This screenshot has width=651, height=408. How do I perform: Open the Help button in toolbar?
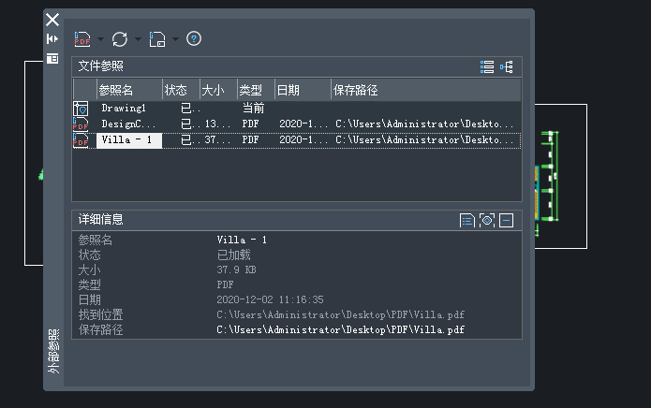point(194,39)
